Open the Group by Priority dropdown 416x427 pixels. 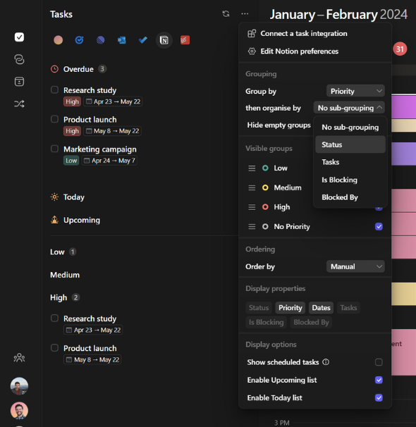[x=355, y=91]
